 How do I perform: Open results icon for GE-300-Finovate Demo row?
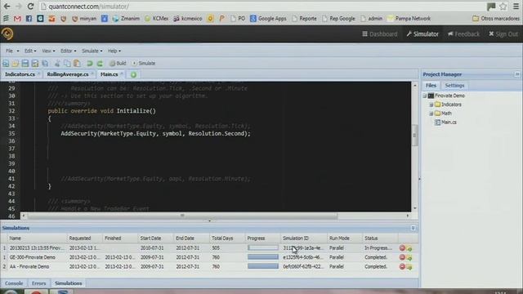[x=409, y=258]
